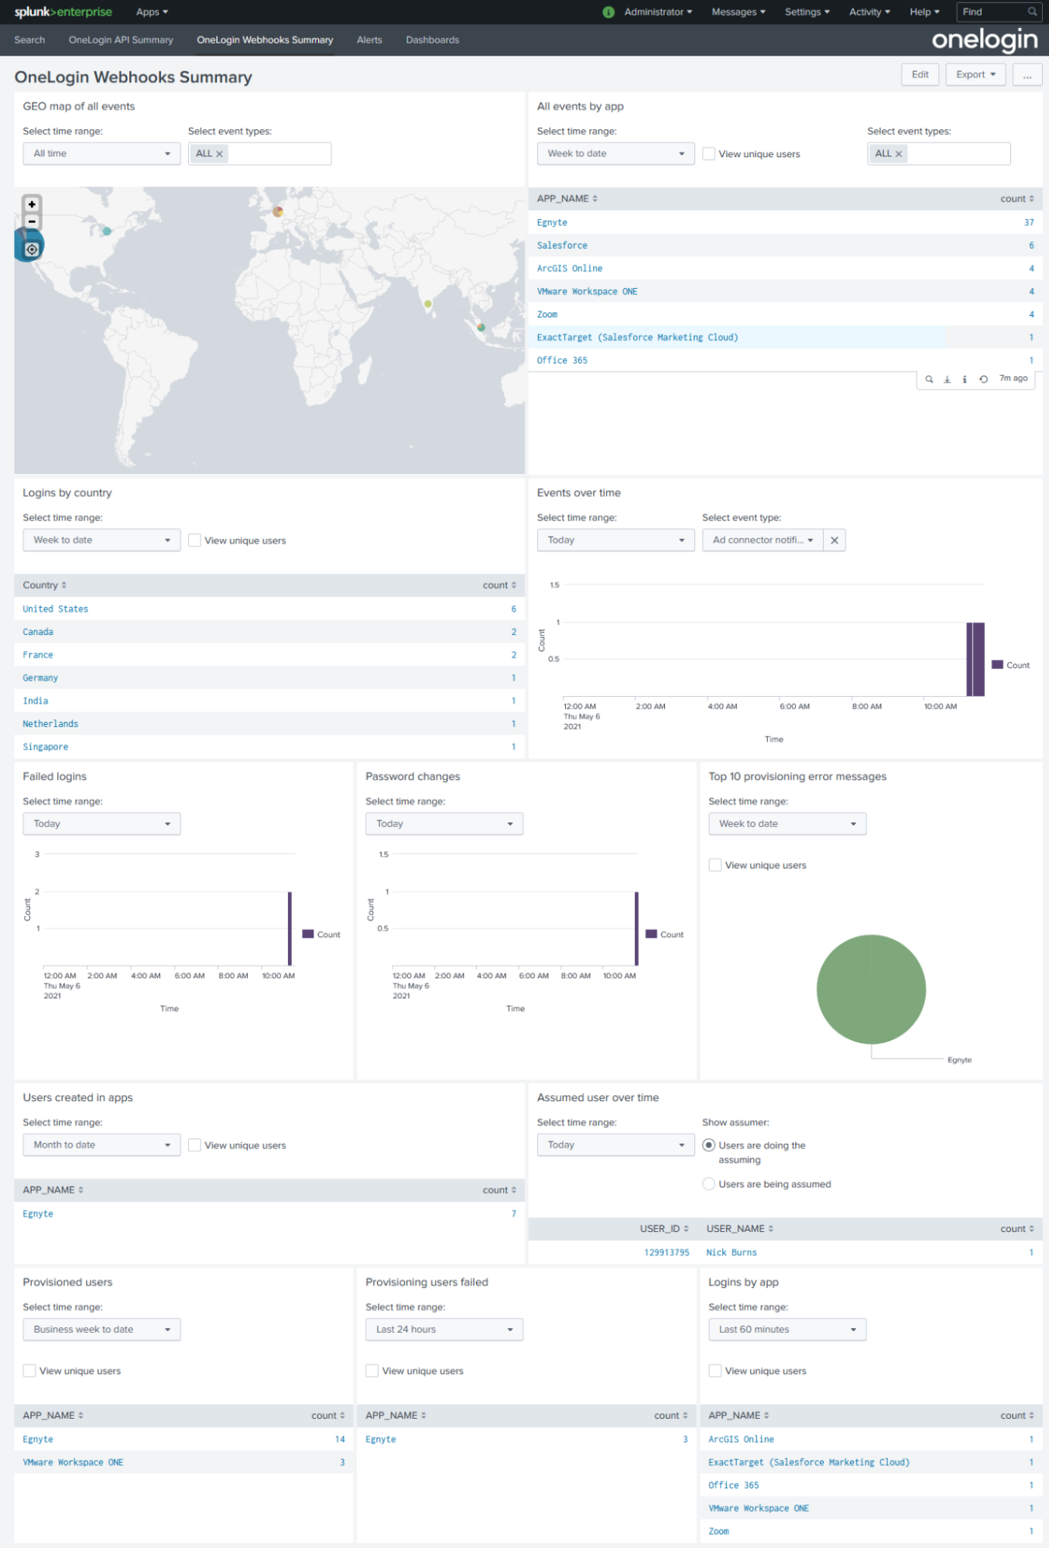
Task: Remove ALL tag in GEO map event types
Action: (220, 154)
